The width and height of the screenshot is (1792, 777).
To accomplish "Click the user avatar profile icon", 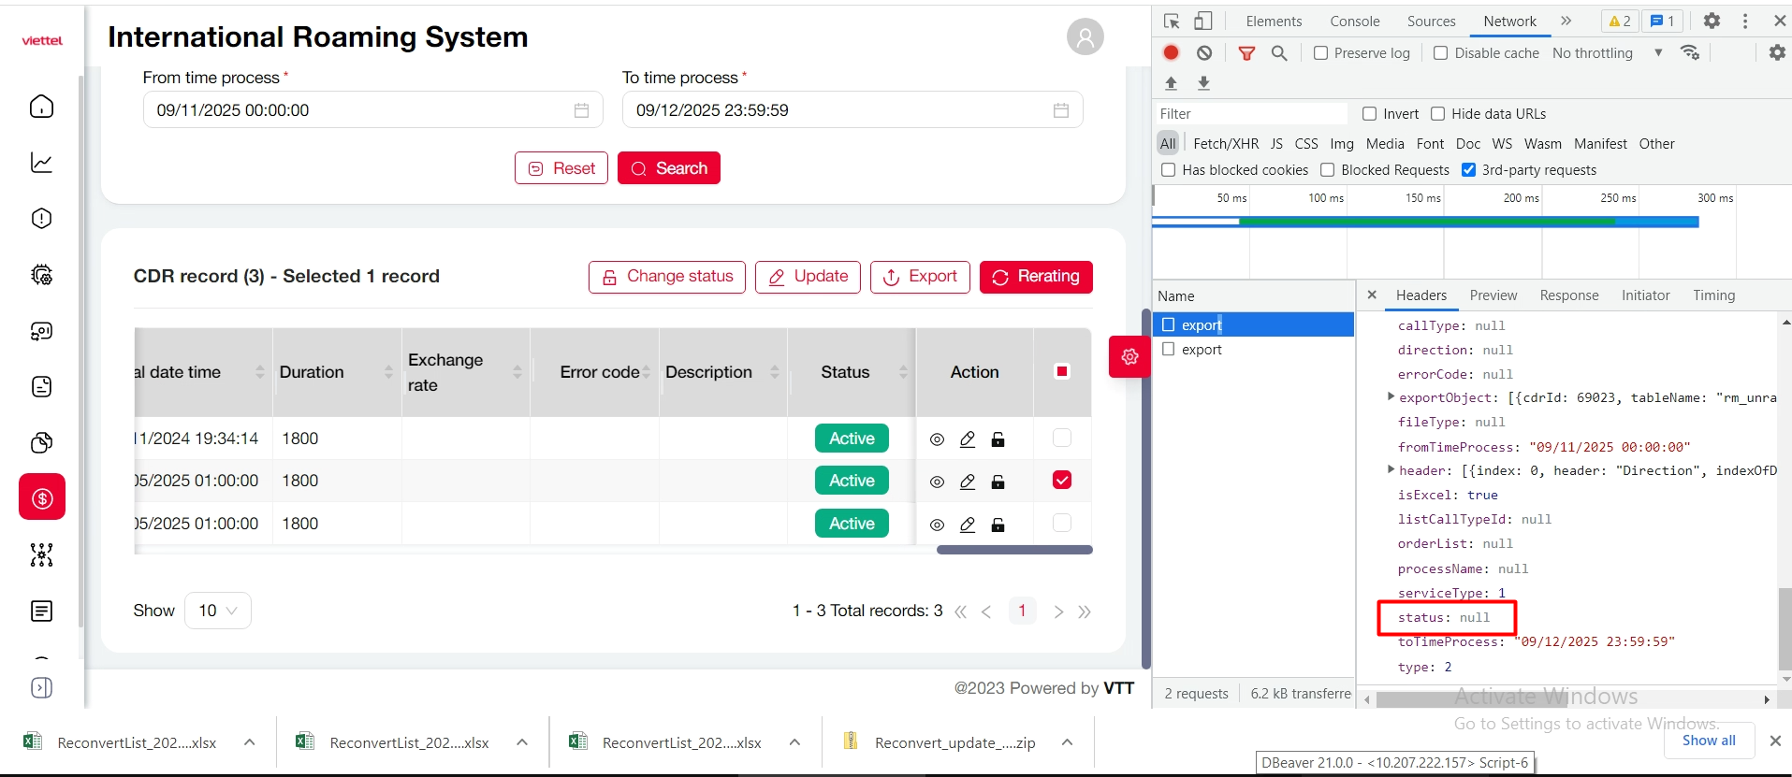I will pyautogui.click(x=1085, y=37).
